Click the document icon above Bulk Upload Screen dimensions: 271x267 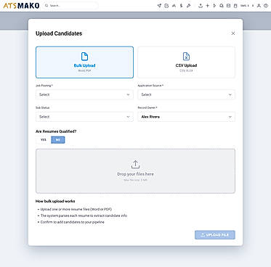click(84, 57)
